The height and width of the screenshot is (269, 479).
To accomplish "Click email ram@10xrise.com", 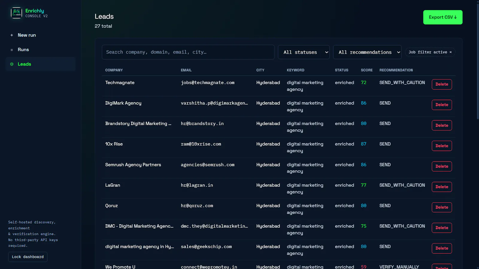I will pos(201,144).
